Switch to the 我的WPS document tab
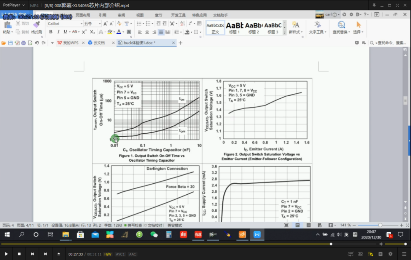 pos(71,43)
